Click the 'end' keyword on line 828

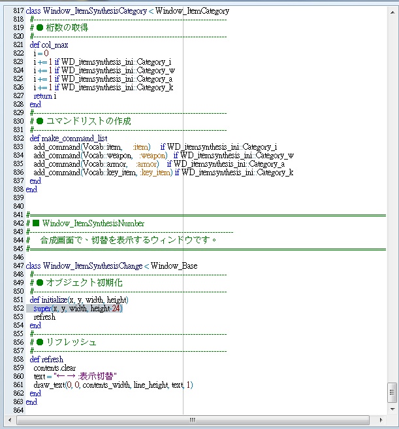[35, 105]
